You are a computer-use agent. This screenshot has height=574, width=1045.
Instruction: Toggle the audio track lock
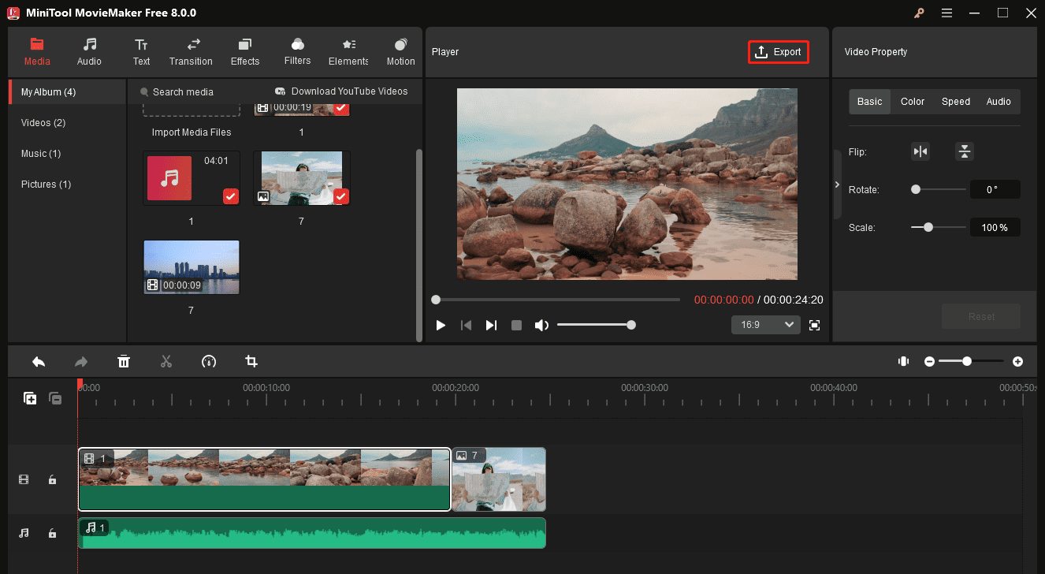click(x=52, y=533)
